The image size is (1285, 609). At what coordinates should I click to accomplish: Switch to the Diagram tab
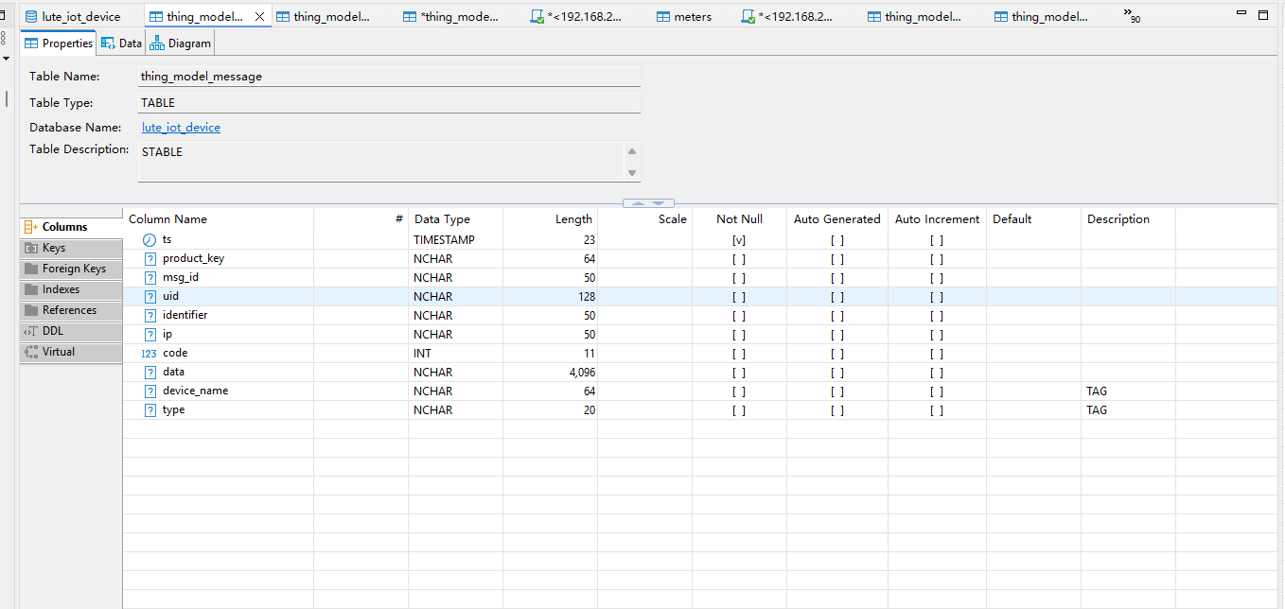pyautogui.click(x=180, y=43)
